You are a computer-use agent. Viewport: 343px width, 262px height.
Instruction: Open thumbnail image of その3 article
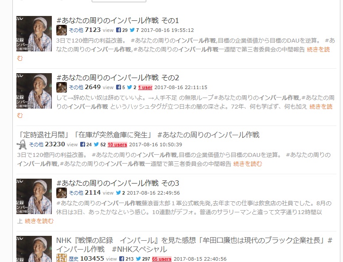pyautogui.click(x=34, y=196)
